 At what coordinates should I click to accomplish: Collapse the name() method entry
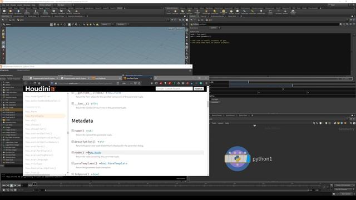click(x=73, y=131)
